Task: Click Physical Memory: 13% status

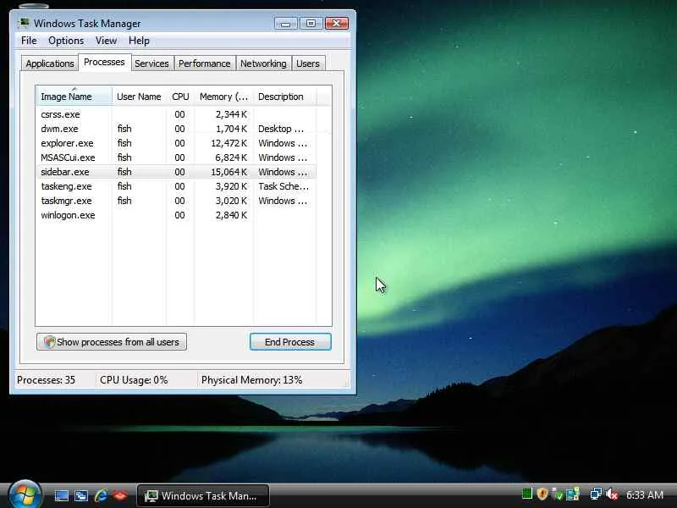Action: (x=251, y=380)
